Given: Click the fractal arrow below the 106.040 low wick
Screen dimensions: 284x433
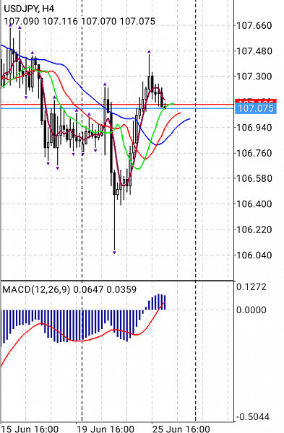Looking at the screenshot, I should pyautogui.click(x=114, y=253).
